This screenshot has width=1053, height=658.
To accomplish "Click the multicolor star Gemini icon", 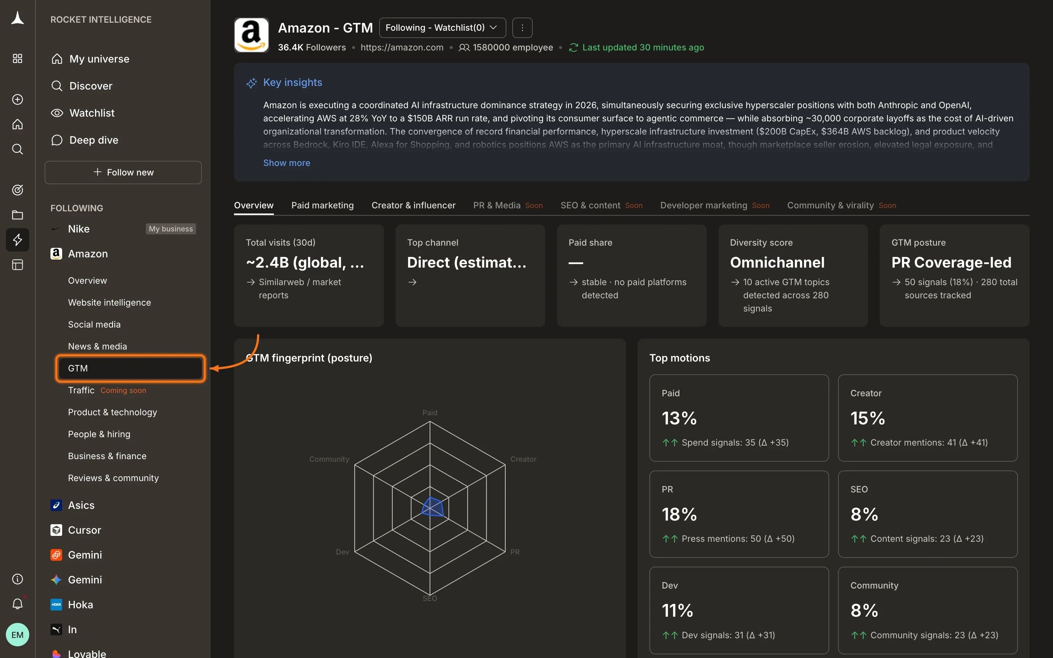I will 56,580.
